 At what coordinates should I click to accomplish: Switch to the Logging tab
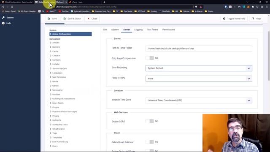[138, 30]
